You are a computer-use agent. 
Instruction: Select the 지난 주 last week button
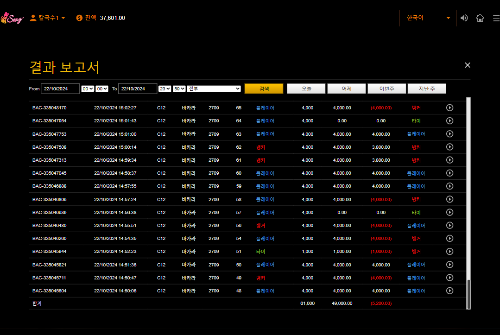(426, 88)
